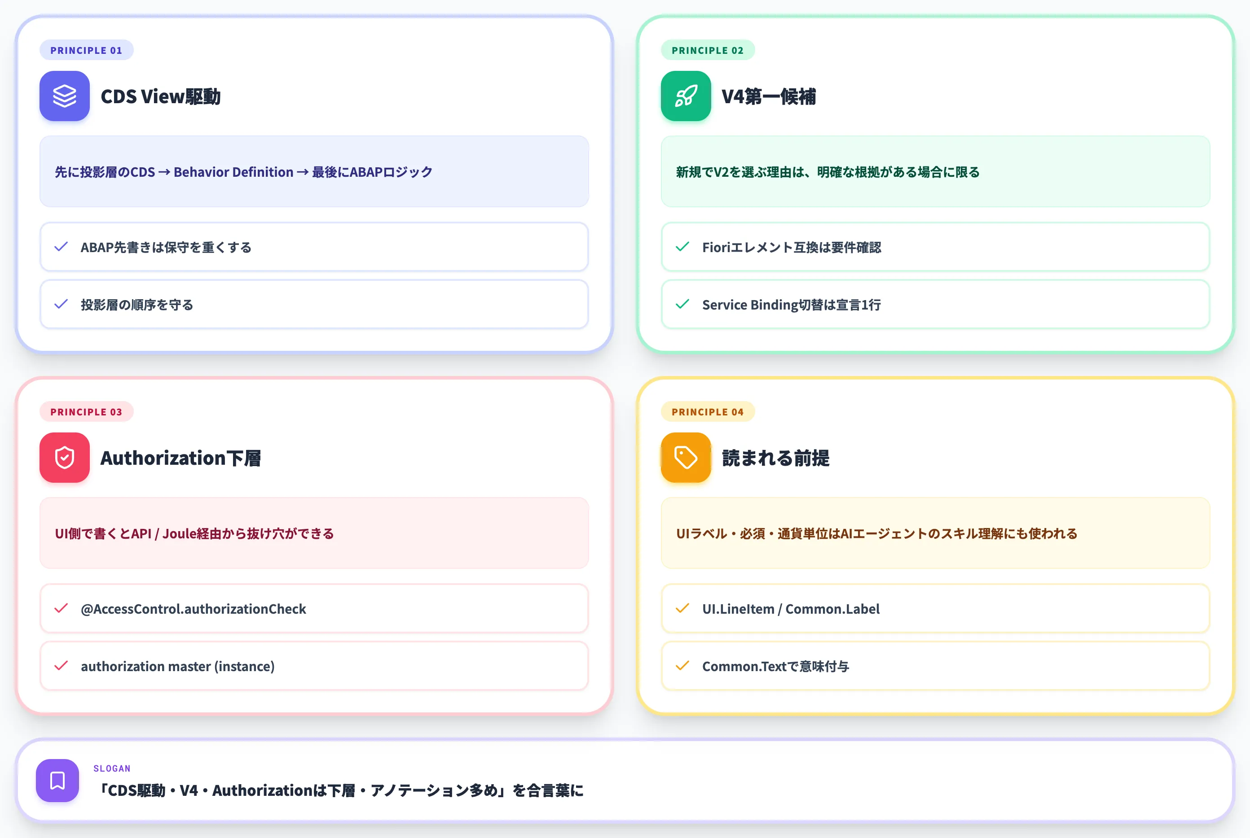
Task: Click the list item text Common.Textで意味付与
Action: (775, 666)
